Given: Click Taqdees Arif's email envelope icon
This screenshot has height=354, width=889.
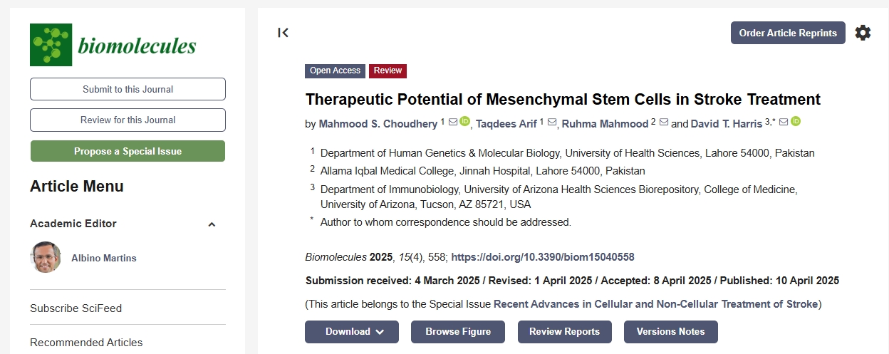Looking at the screenshot, I should click(551, 123).
